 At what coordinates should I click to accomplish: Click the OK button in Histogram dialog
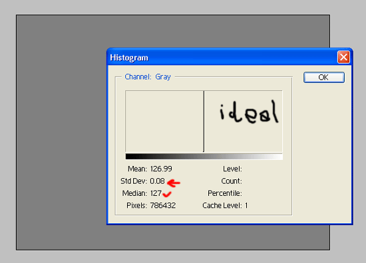tap(324, 77)
